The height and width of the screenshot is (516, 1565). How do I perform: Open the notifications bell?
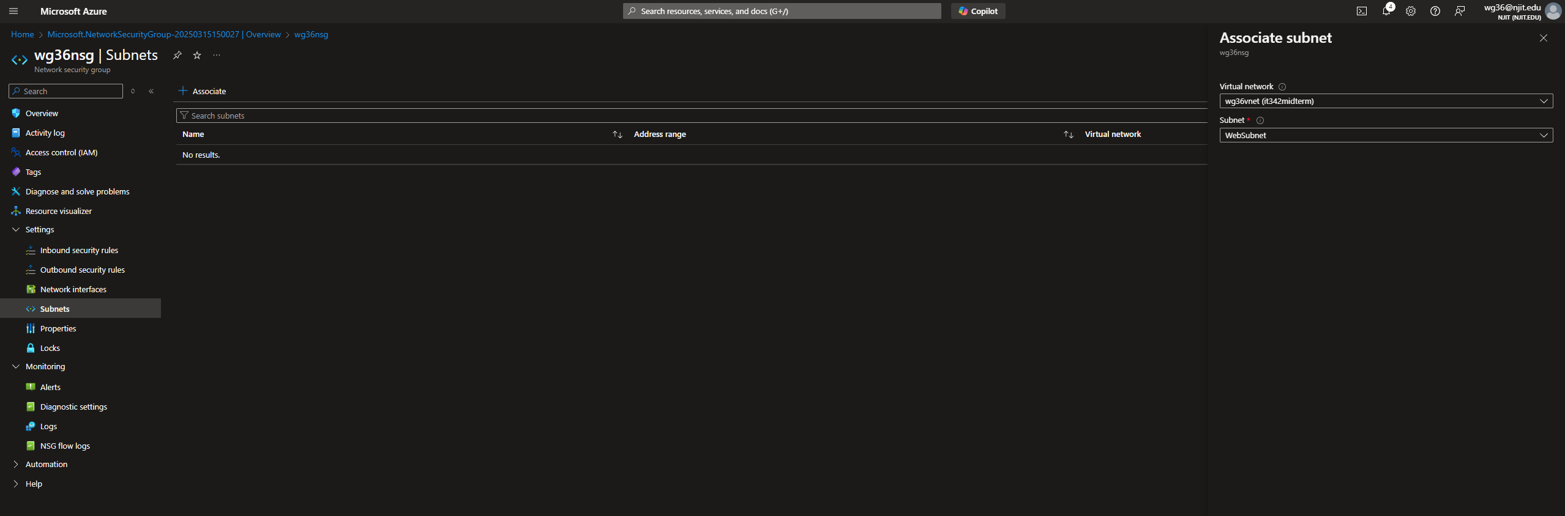[1386, 11]
